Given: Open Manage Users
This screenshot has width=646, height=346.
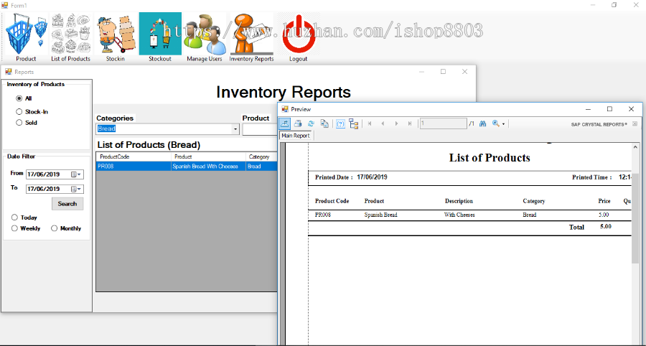Looking at the screenshot, I should point(205,38).
